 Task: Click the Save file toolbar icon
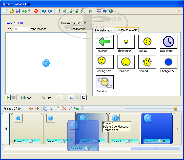coord(18,11)
